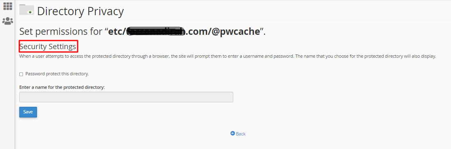Screen dimensions: 451x149
Task: Open the cPanel tools grid icon
Action: click(7, 6)
